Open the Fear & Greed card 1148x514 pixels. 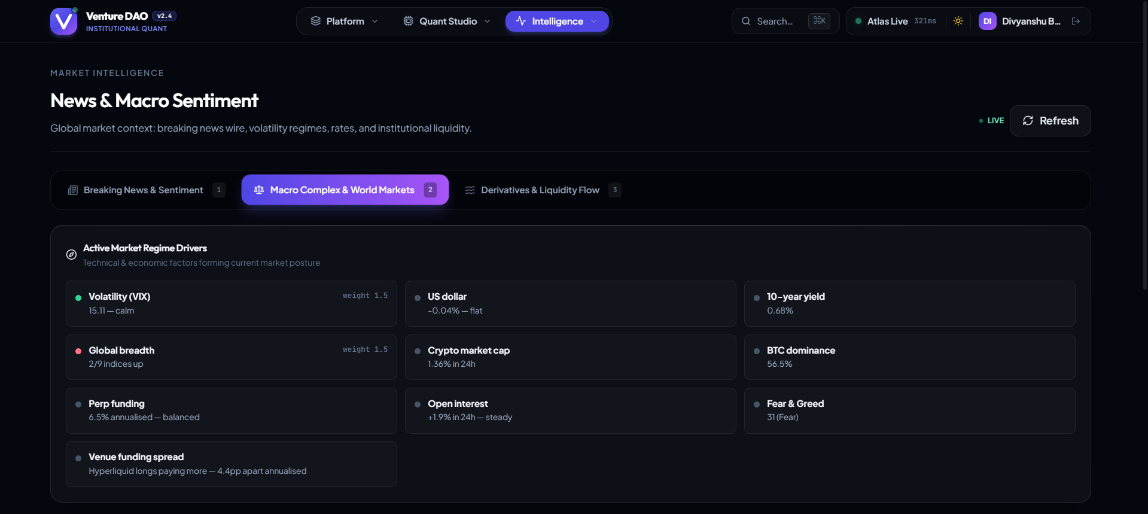tap(909, 410)
